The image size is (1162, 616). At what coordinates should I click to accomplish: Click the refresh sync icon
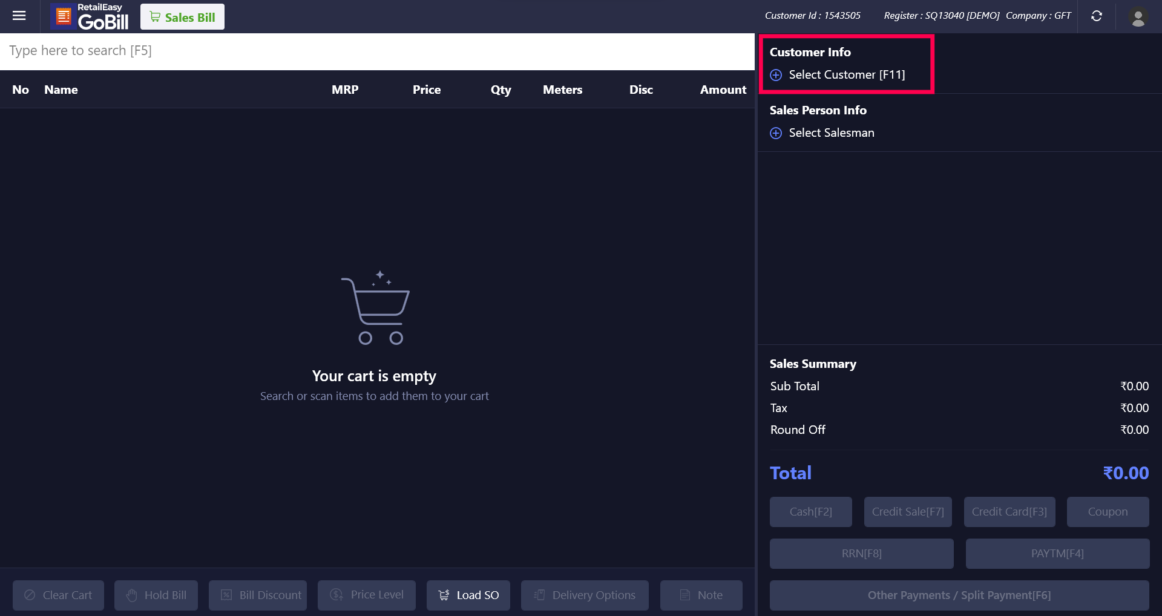pyautogui.click(x=1096, y=16)
